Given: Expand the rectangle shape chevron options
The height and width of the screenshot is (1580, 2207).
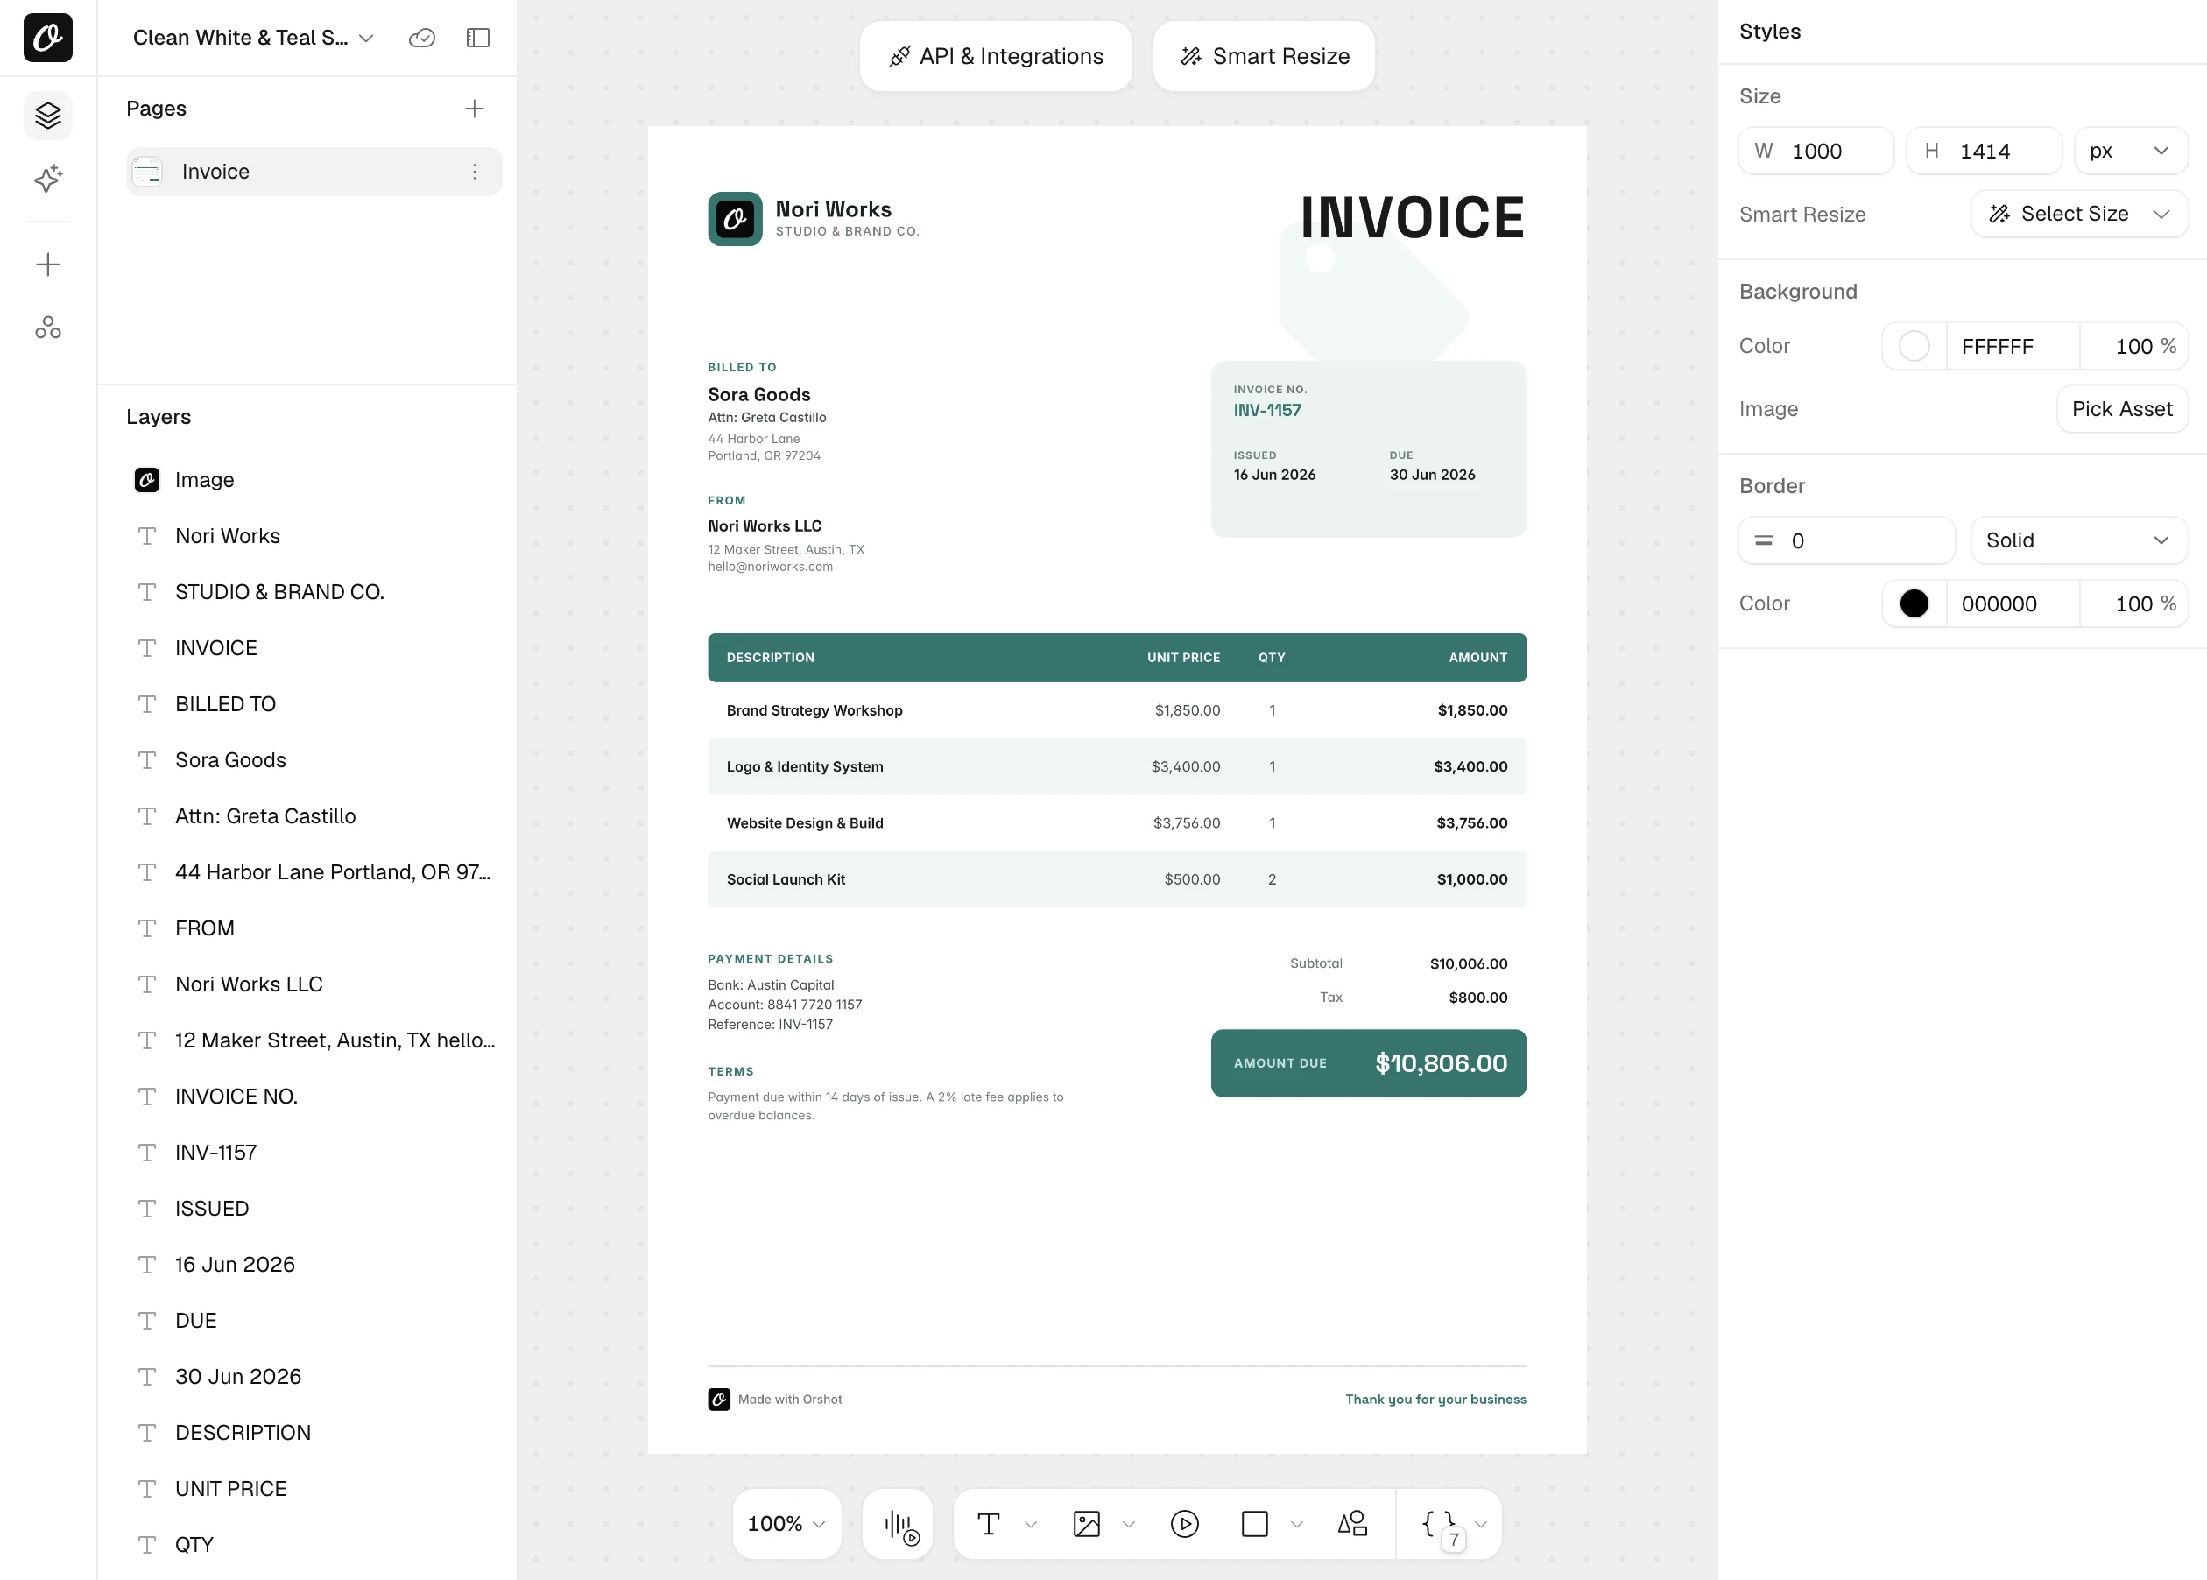Looking at the screenshot, I should 1298,1525.
